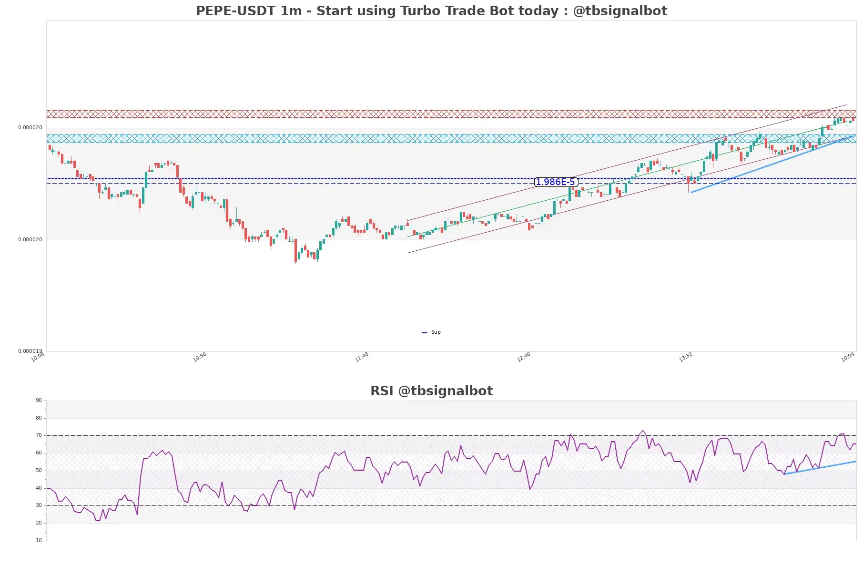Click the PEPE-USDT 1m chart title

point(431,10)
